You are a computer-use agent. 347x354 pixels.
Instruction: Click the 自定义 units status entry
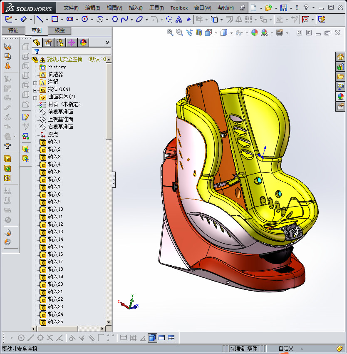pos(286,349)
